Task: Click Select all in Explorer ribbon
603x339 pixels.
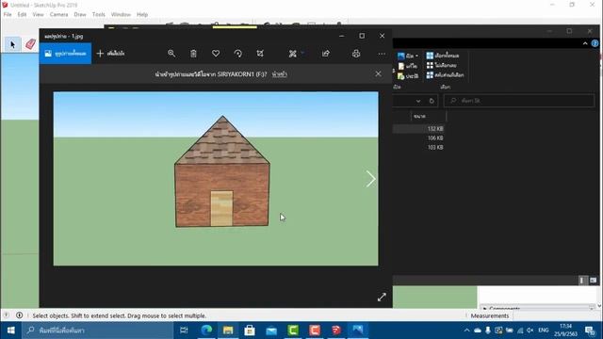Action: tap(443, 56)
